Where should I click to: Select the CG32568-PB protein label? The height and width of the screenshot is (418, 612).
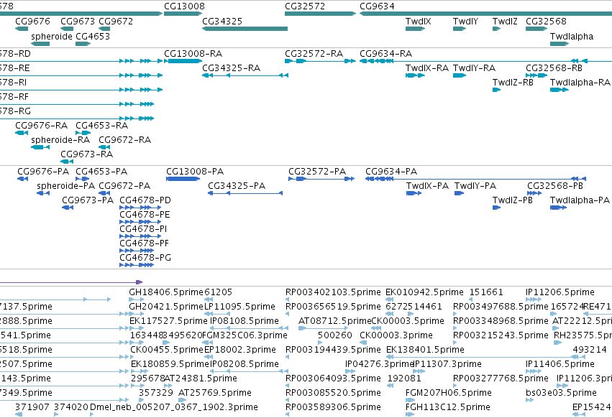click(x=555, y=186)
